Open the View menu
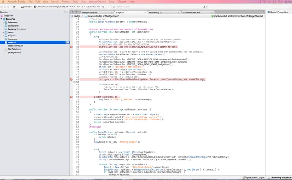 45,1
